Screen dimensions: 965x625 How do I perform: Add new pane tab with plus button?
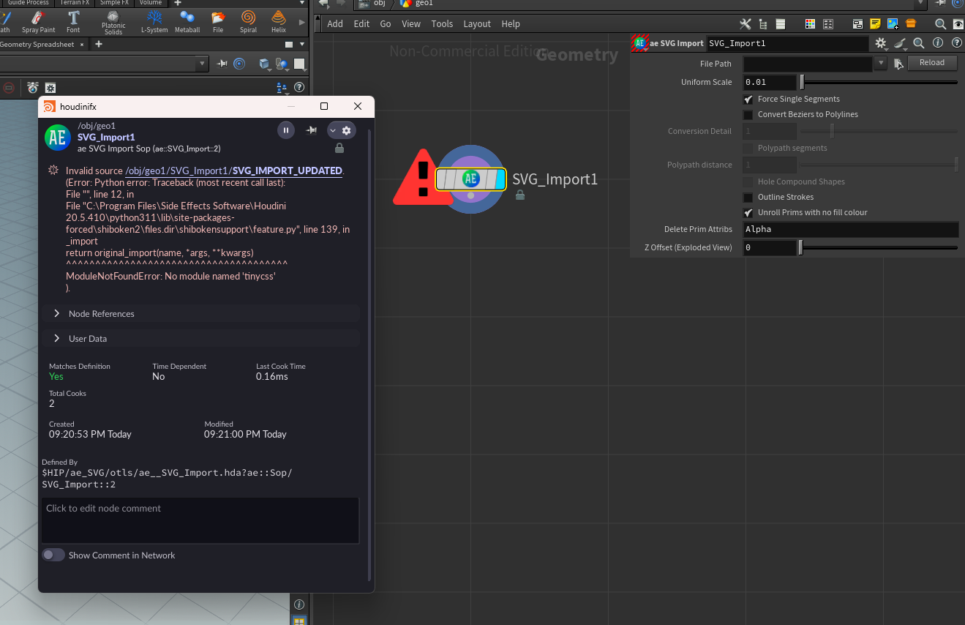(99, 44)
